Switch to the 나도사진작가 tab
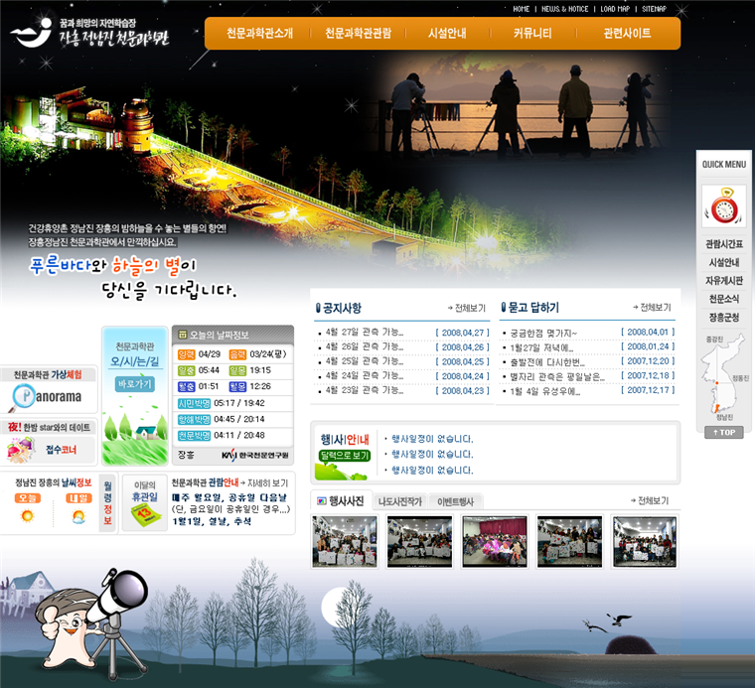Image resolution: width=755 pixels, height=688 pixels. [x=400, y=501]
